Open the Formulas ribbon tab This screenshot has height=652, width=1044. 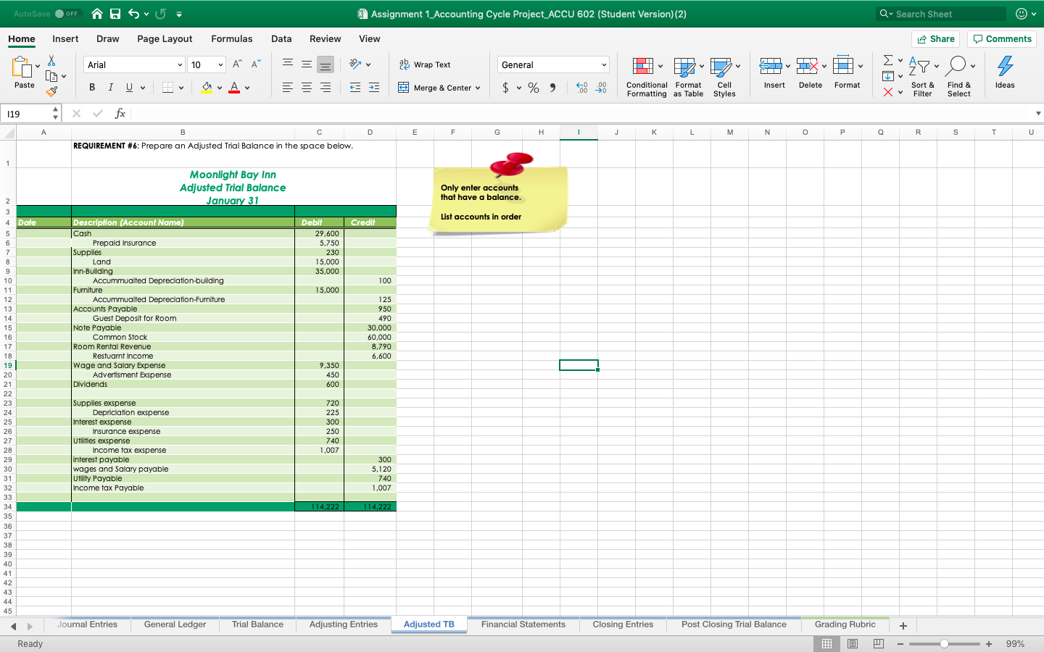(232, 38)
